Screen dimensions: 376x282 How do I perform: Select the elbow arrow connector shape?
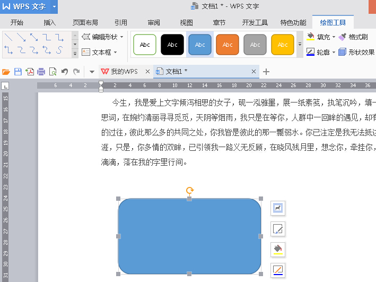[59, 37]
